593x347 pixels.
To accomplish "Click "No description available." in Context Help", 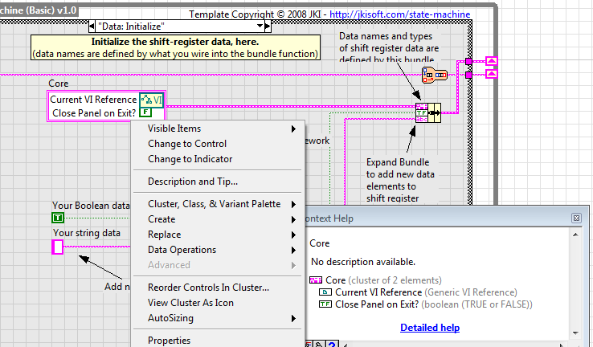I will (x=363, y=262).
